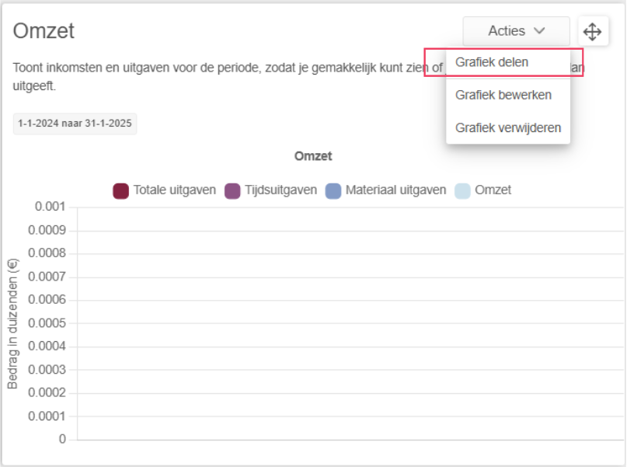Viewport: 627px width, 467px height.
Task: Click the purple Tijdsuitgaven legend swatch
Action: coord(232,190)
